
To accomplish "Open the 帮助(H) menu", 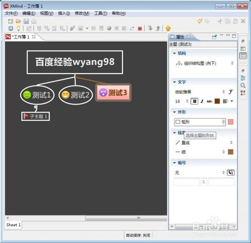I will (119, 13).
